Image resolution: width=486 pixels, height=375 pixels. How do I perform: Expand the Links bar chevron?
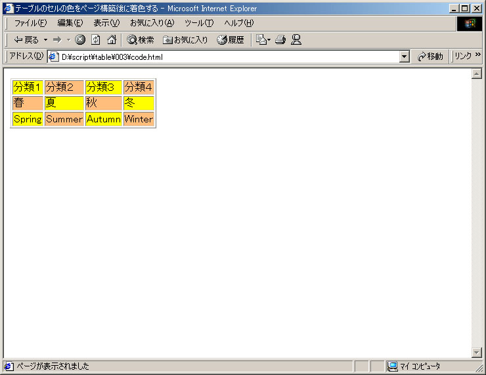(x=477, y=55)
